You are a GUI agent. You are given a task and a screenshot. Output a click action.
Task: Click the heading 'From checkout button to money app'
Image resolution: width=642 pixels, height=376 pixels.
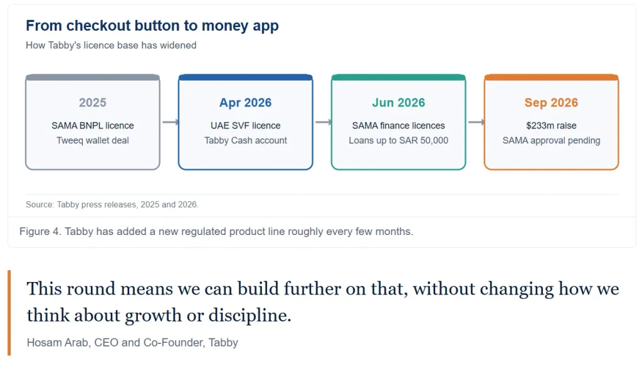point(152,25)
